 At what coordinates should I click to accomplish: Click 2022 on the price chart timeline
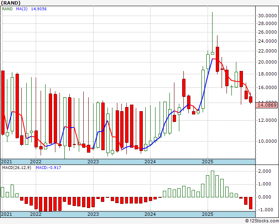pos(36,162)
